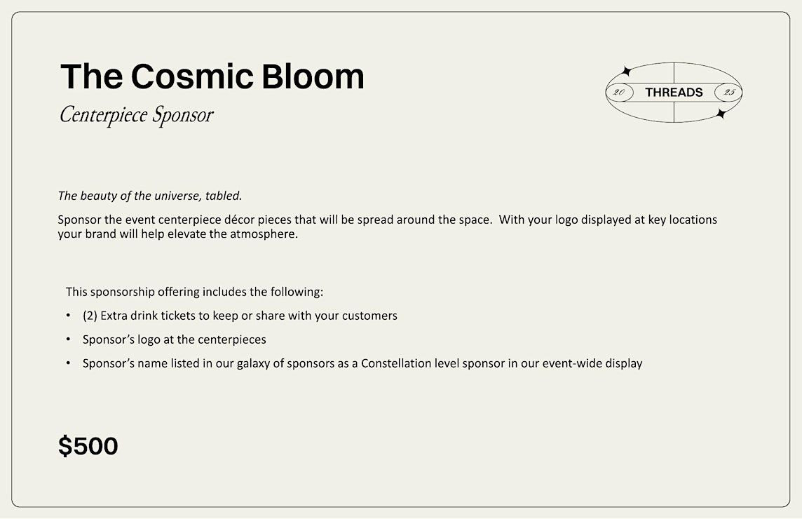Viewport: 802px width, 519px height.
Task: Click the "25" oval in logo
Action: (x=728, y=93)
